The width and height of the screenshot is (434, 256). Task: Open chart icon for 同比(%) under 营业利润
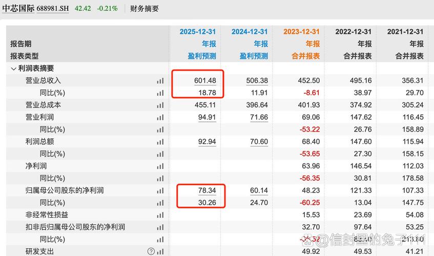coord(160,130)
